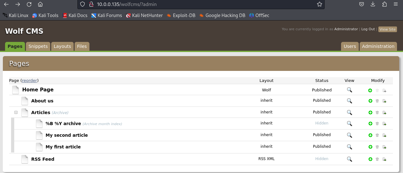Open Kali NetHunter bookmark
The width and height of the screenshot is (403, 173).
pyautogui.click(x=144, y=15)
